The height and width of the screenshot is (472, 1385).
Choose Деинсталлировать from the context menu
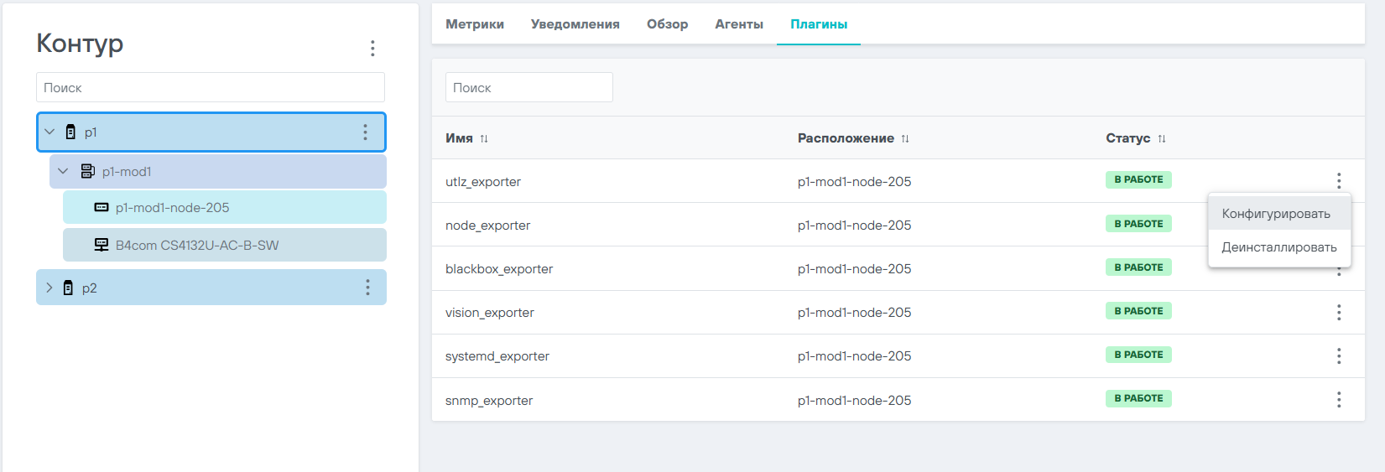point(1279,247)
